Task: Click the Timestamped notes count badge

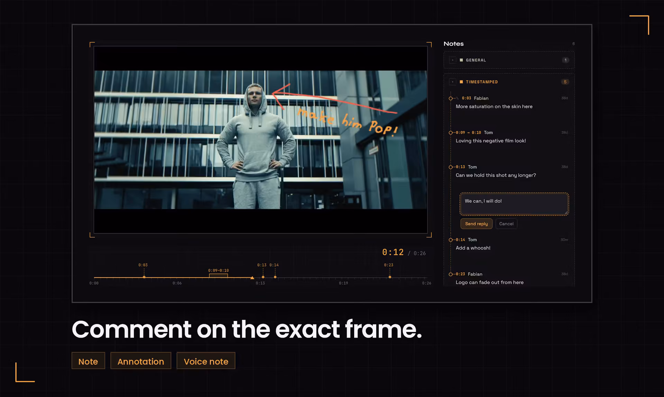Action: (565, 82)
